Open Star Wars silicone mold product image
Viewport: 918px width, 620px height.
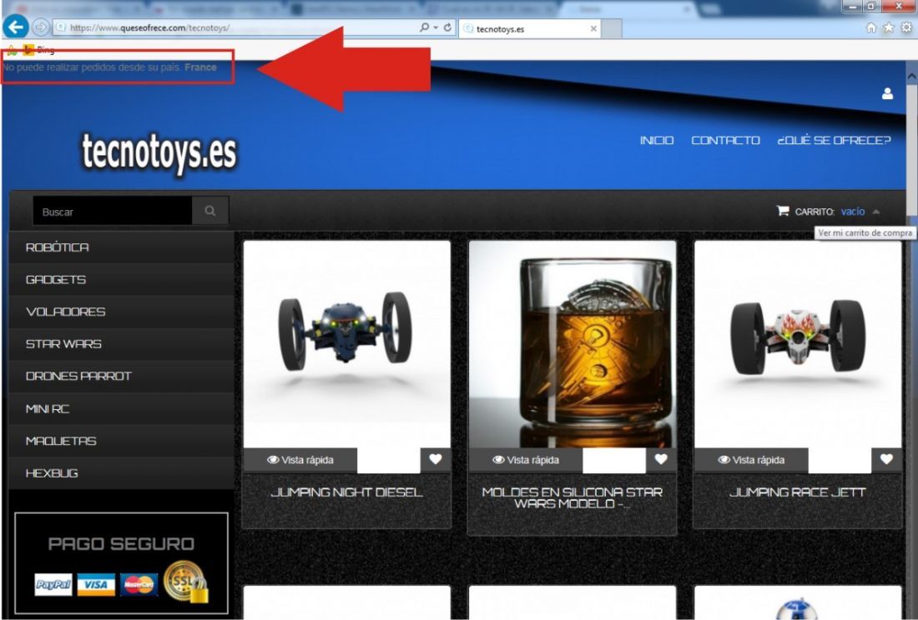tap(572, 344)
